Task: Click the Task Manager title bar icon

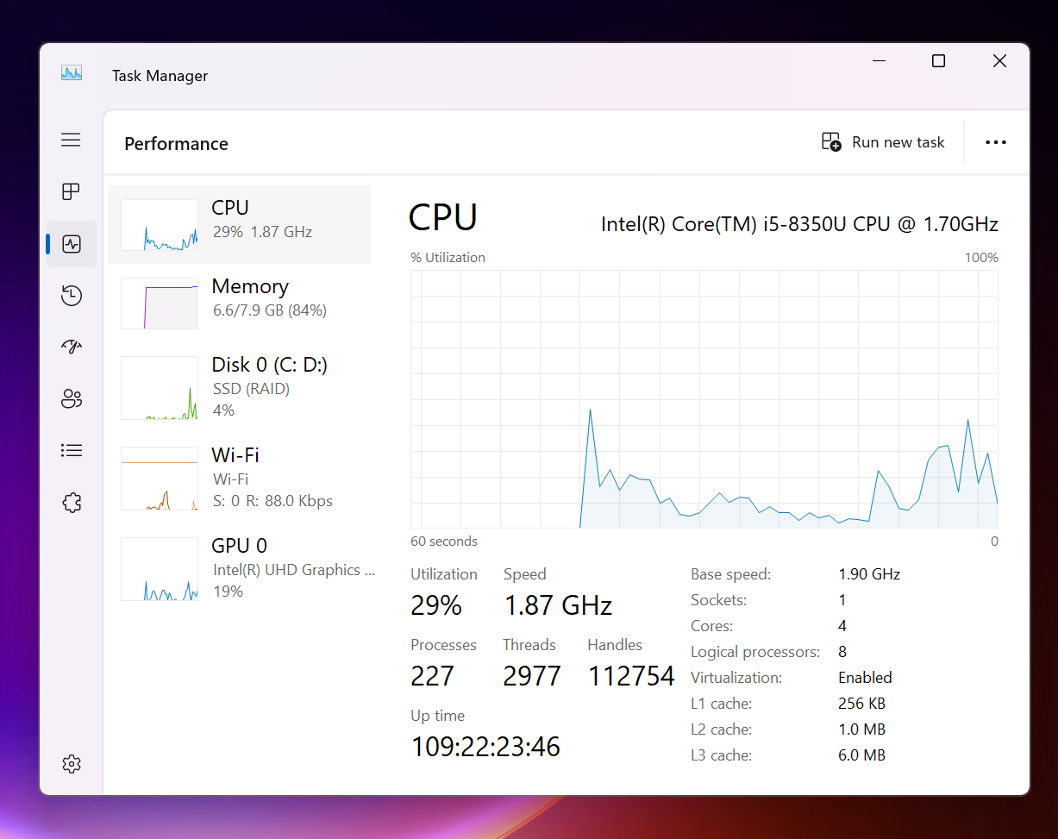Action: tap(71, 72)
